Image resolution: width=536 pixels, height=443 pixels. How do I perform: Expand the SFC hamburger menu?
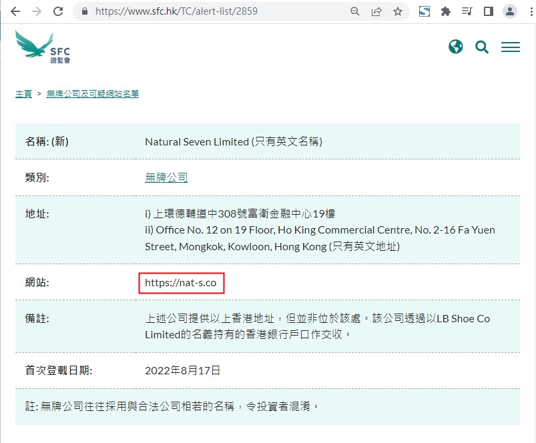coord(511,47)
